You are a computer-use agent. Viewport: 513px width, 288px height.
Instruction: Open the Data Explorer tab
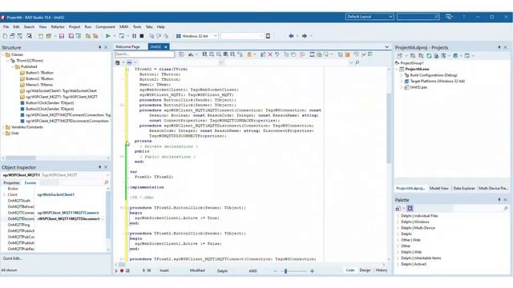coord(464,189)
